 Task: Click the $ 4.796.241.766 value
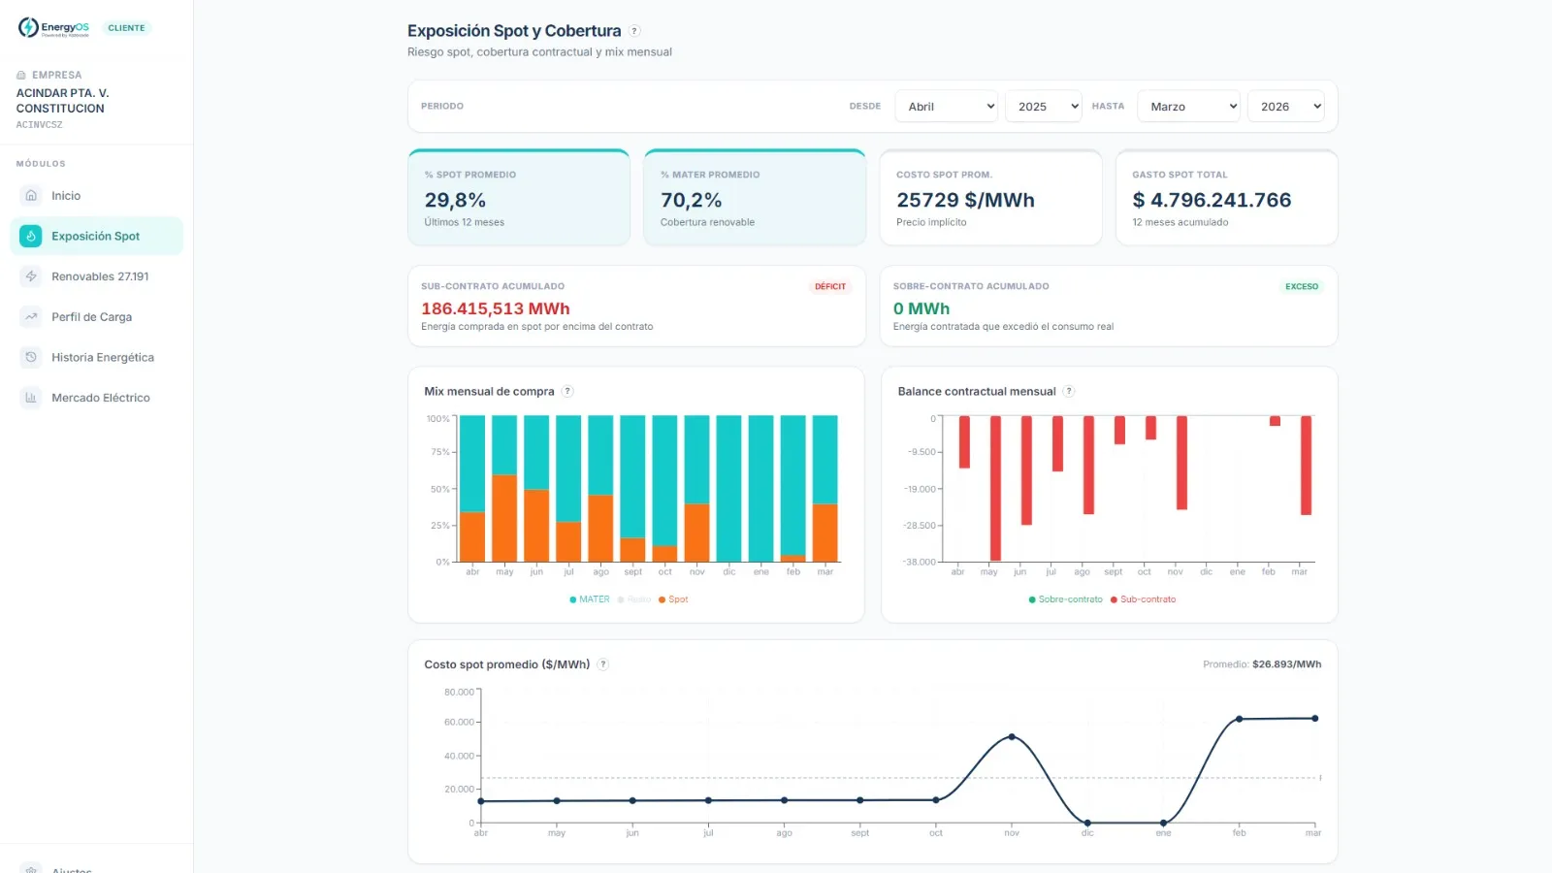(x=1212, y=200)
